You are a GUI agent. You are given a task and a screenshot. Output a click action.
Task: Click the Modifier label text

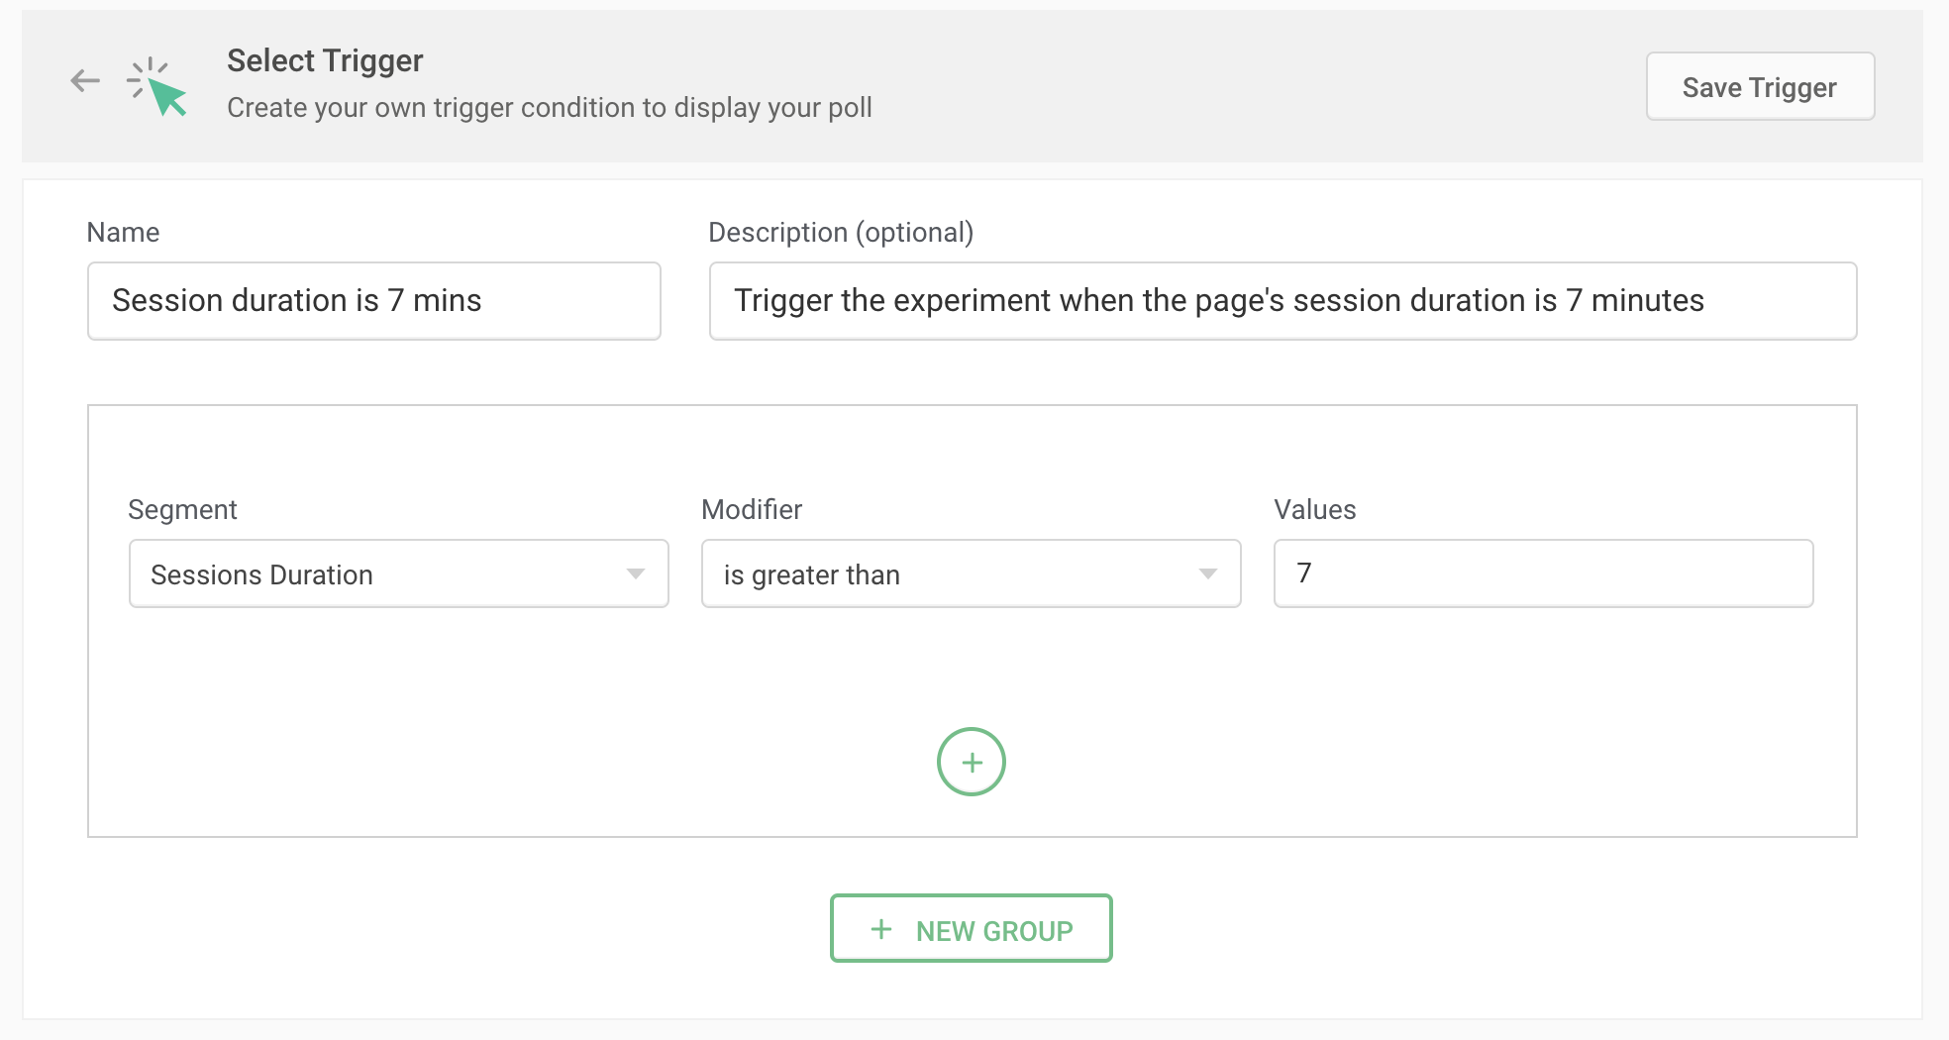click(752, 510)
